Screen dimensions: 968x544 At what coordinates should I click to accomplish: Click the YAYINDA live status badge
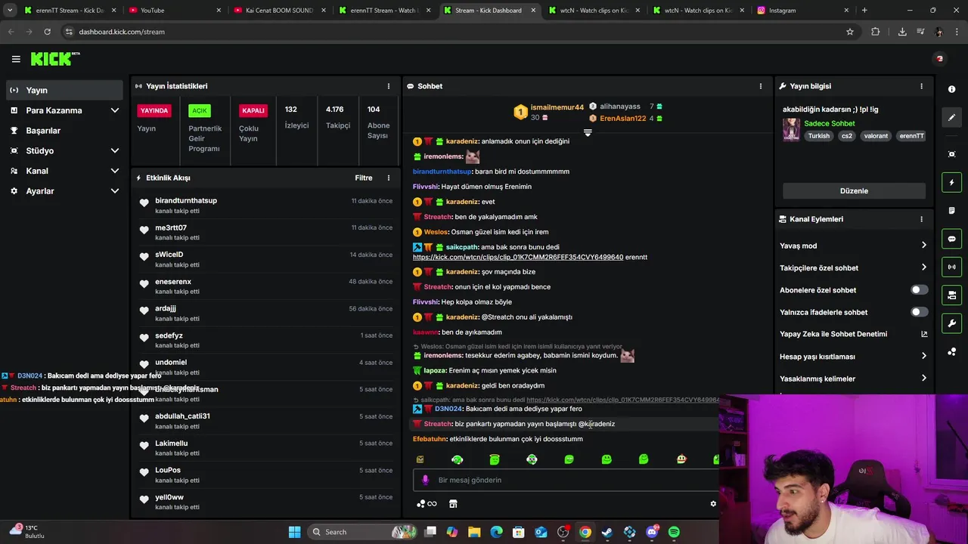(x=154, y=110)
